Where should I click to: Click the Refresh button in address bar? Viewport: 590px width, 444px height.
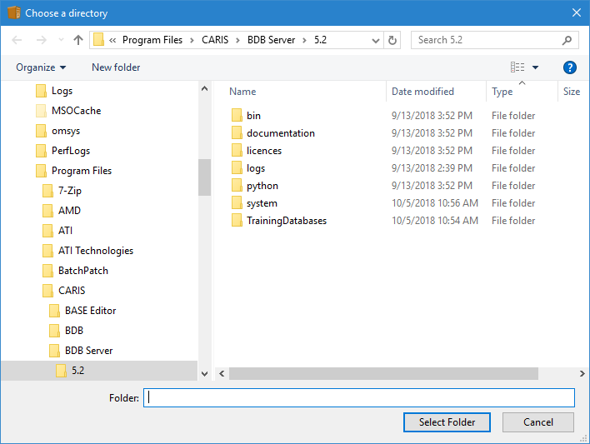393,40
